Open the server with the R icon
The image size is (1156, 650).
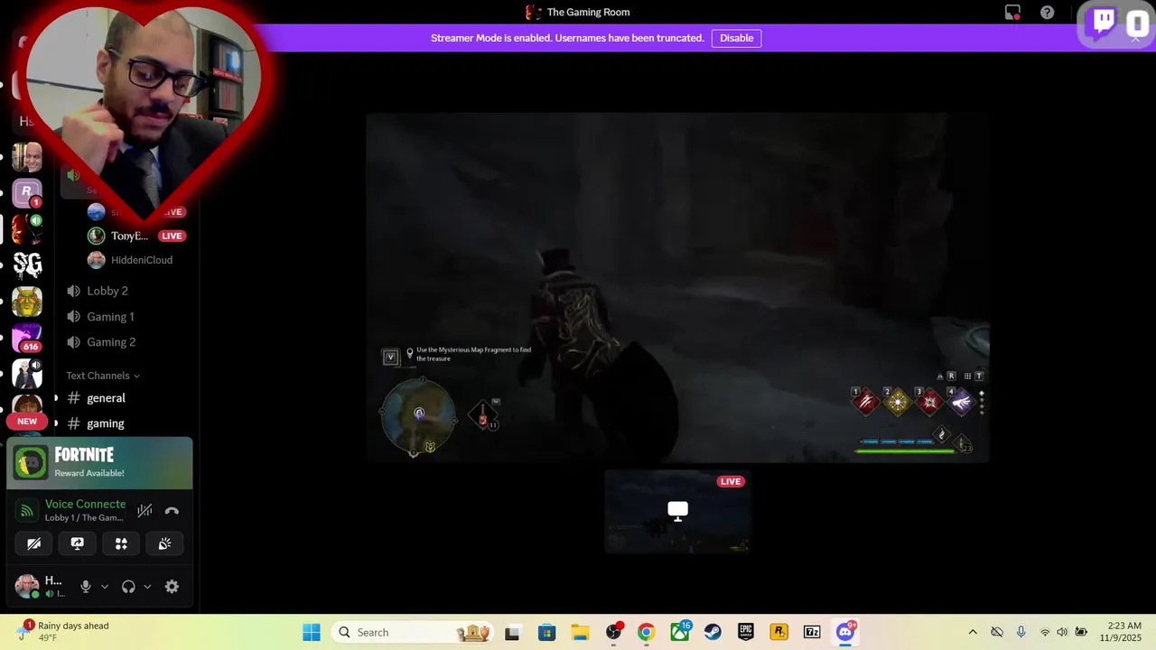[x=27, y=192]
